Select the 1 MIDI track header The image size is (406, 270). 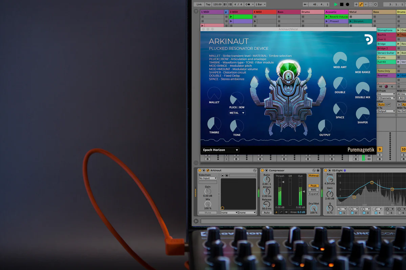point(212,12)
